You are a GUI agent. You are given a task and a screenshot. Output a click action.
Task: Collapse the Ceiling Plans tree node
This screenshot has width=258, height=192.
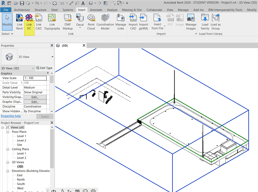pos(7,149)
